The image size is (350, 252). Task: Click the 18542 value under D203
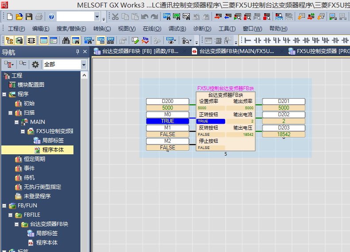(284, 134)
